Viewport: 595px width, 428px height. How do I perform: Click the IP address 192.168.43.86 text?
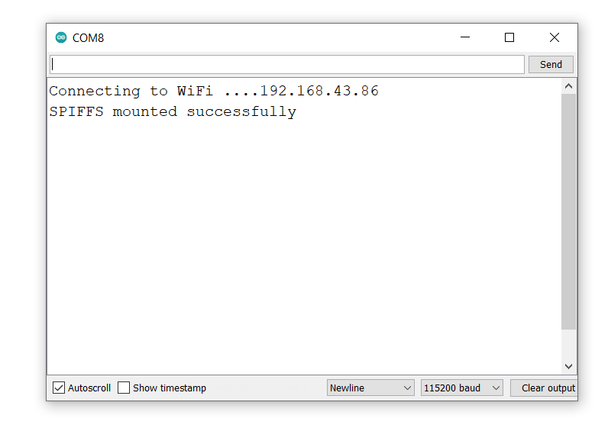pyautogui.click(x=319, y=91)
